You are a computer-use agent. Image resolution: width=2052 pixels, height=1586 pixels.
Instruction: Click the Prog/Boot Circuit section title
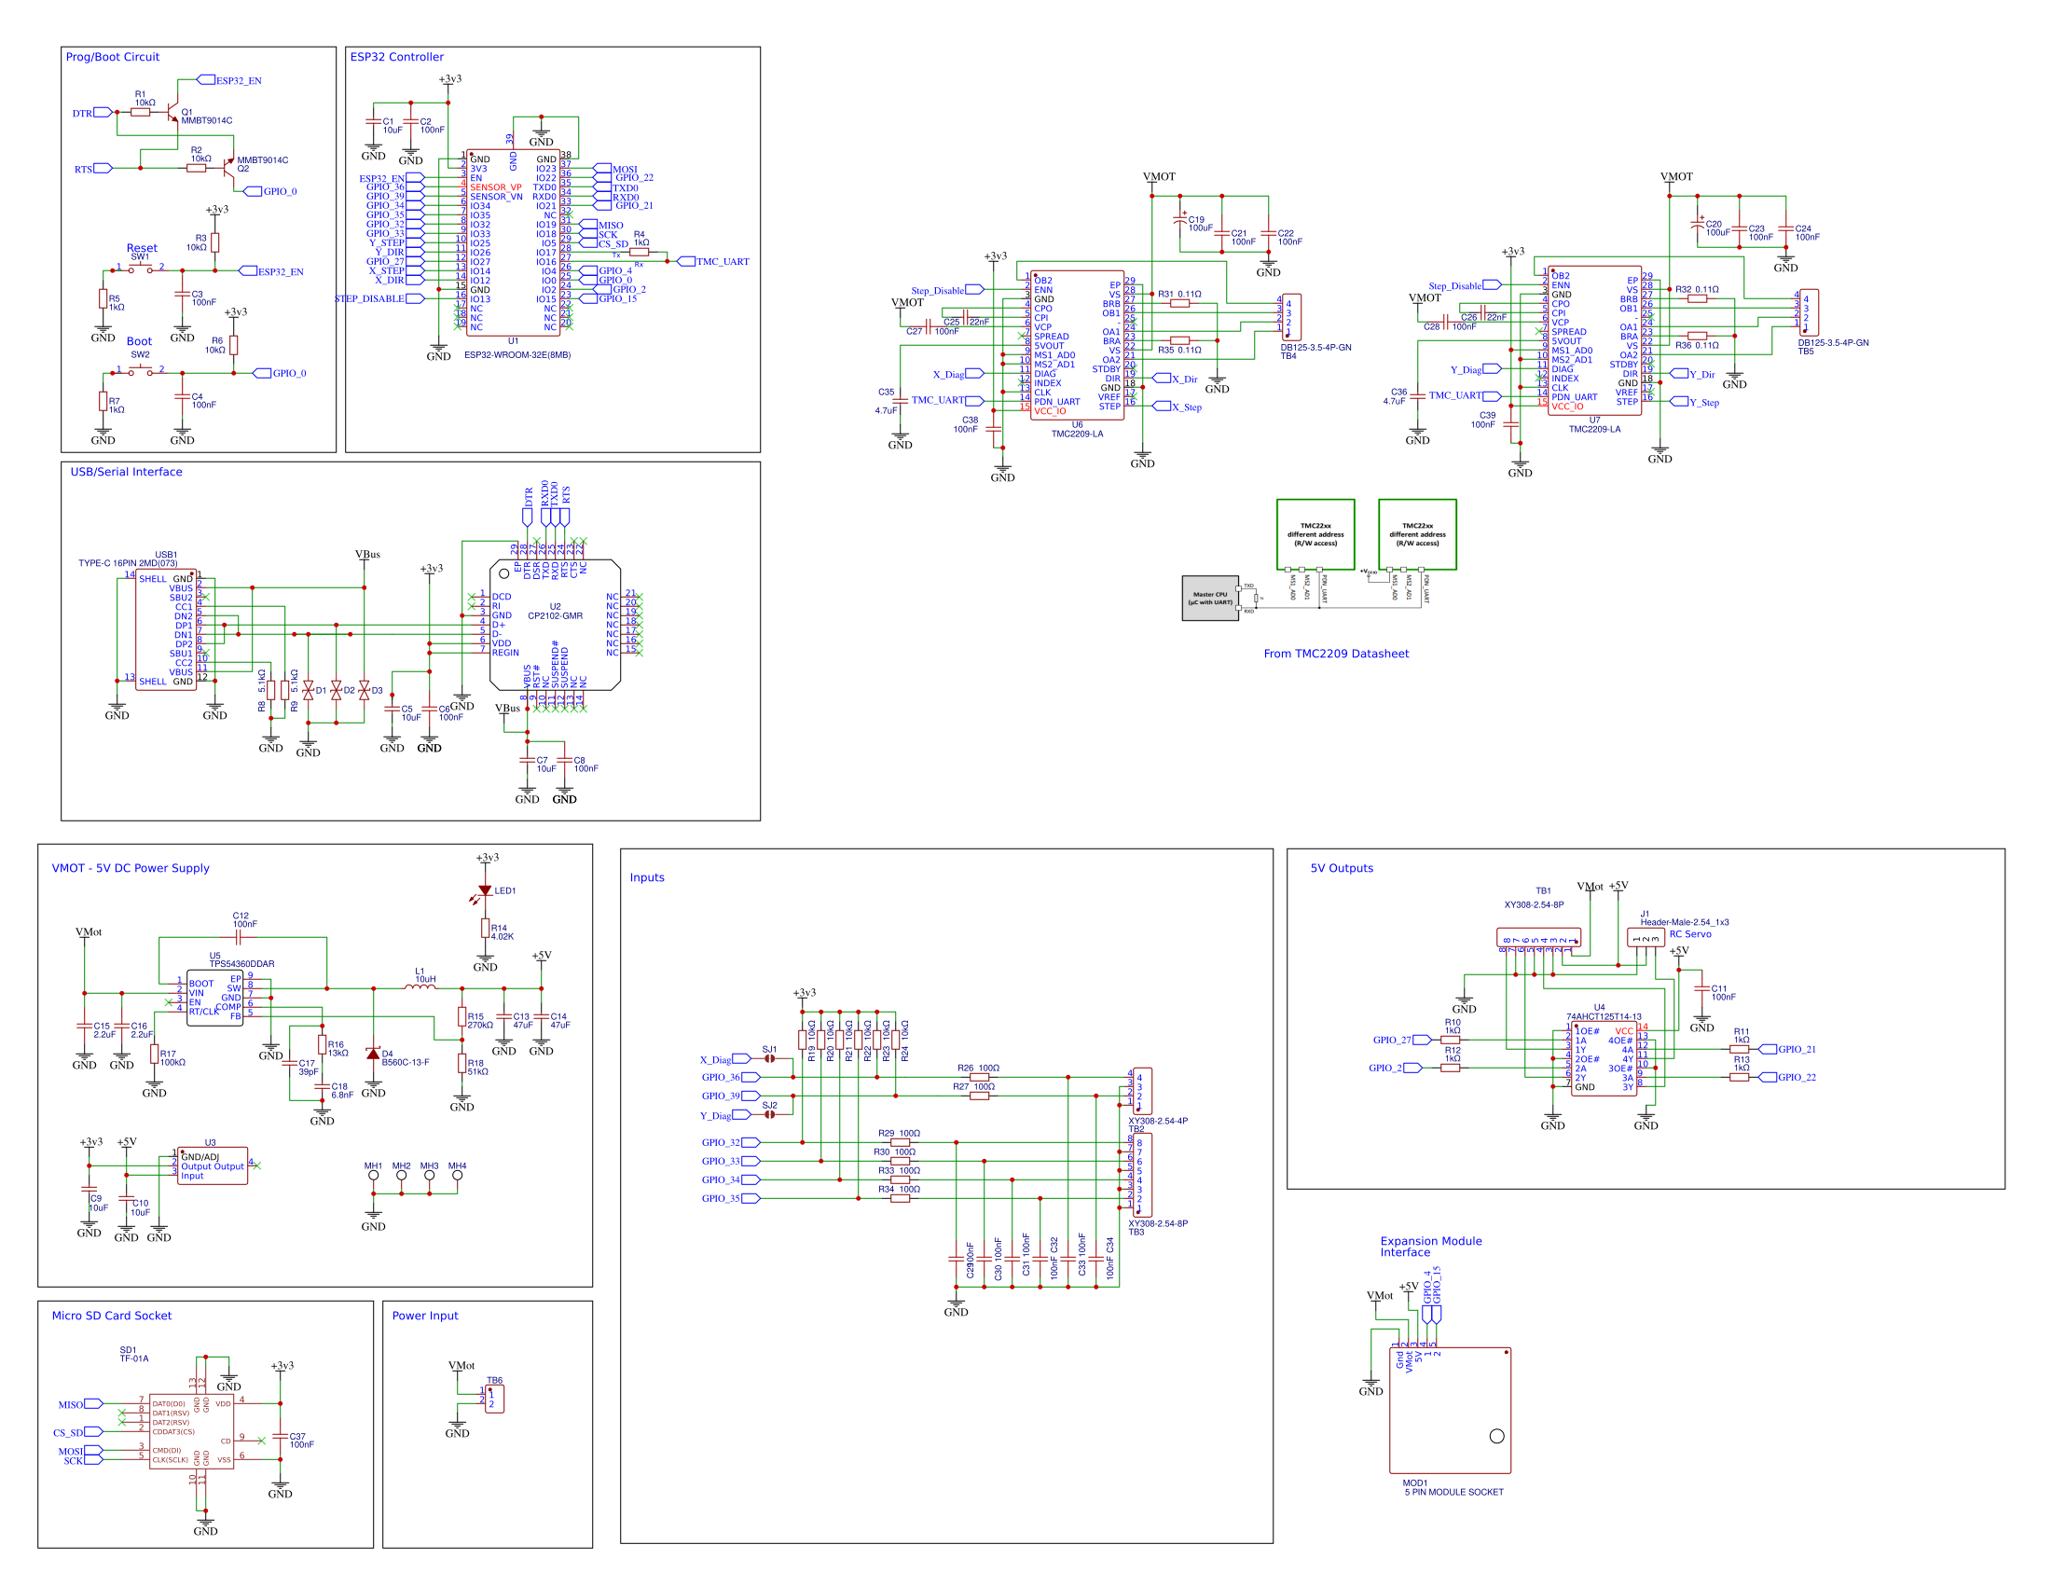click(x=113, y=56)
